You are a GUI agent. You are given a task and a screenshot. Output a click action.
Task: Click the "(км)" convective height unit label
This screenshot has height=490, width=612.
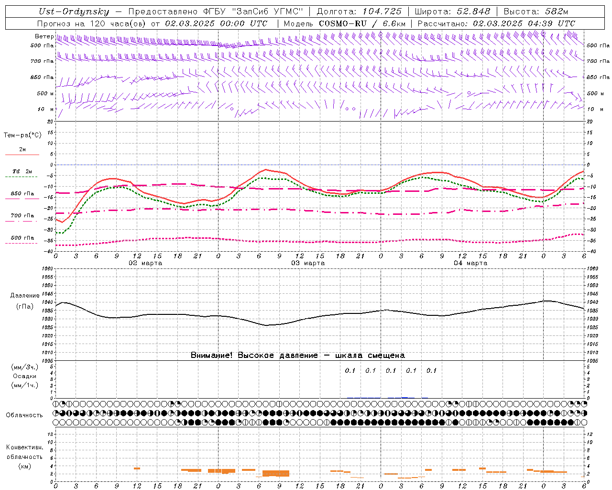(24, 466)
